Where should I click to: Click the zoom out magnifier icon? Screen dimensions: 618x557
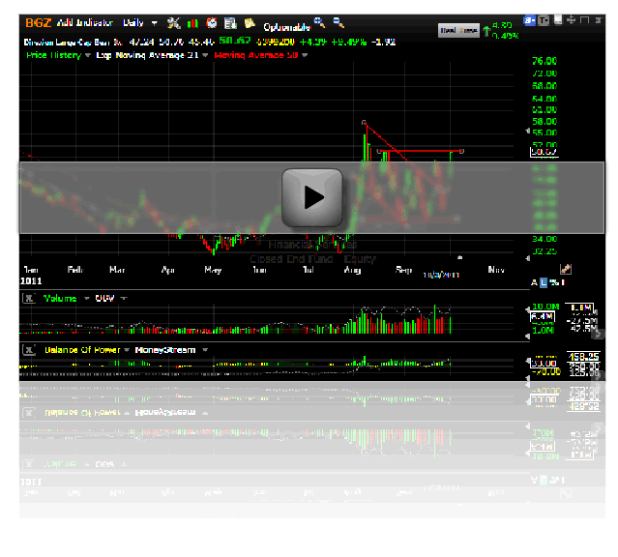[x=338, y=21]
